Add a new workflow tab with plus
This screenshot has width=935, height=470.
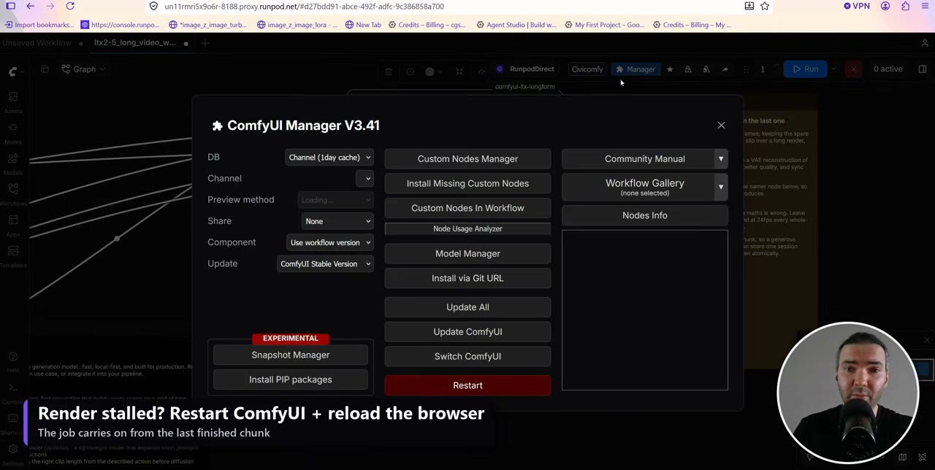pos(205,43)
